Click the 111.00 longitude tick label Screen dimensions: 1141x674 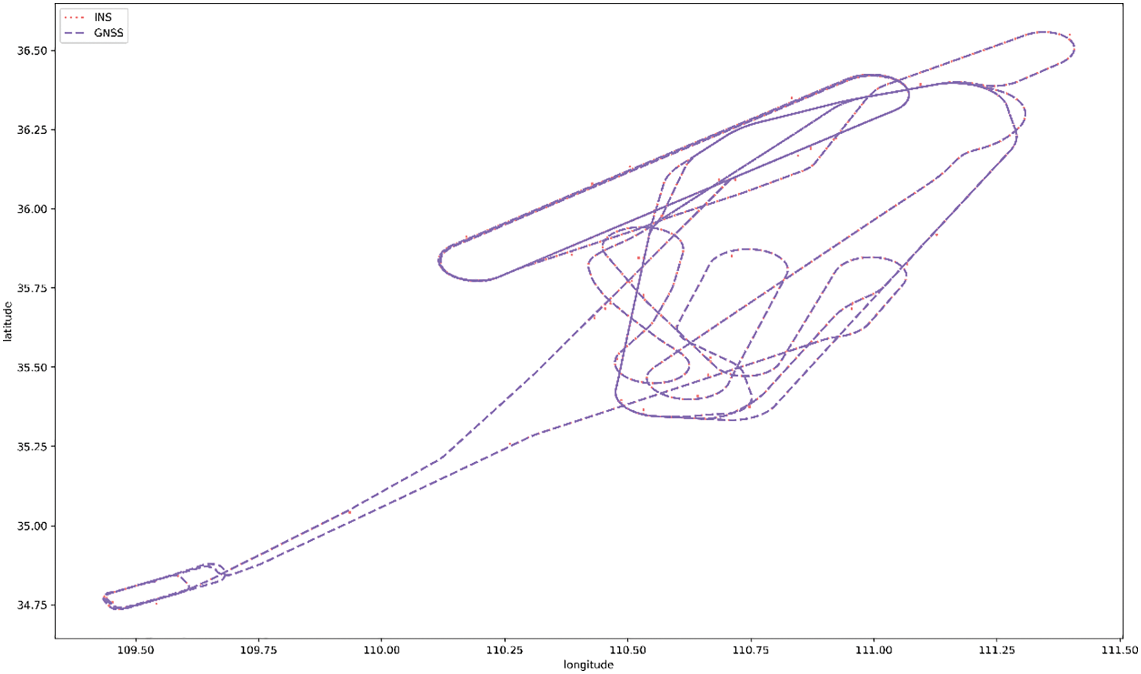point(874,650)
